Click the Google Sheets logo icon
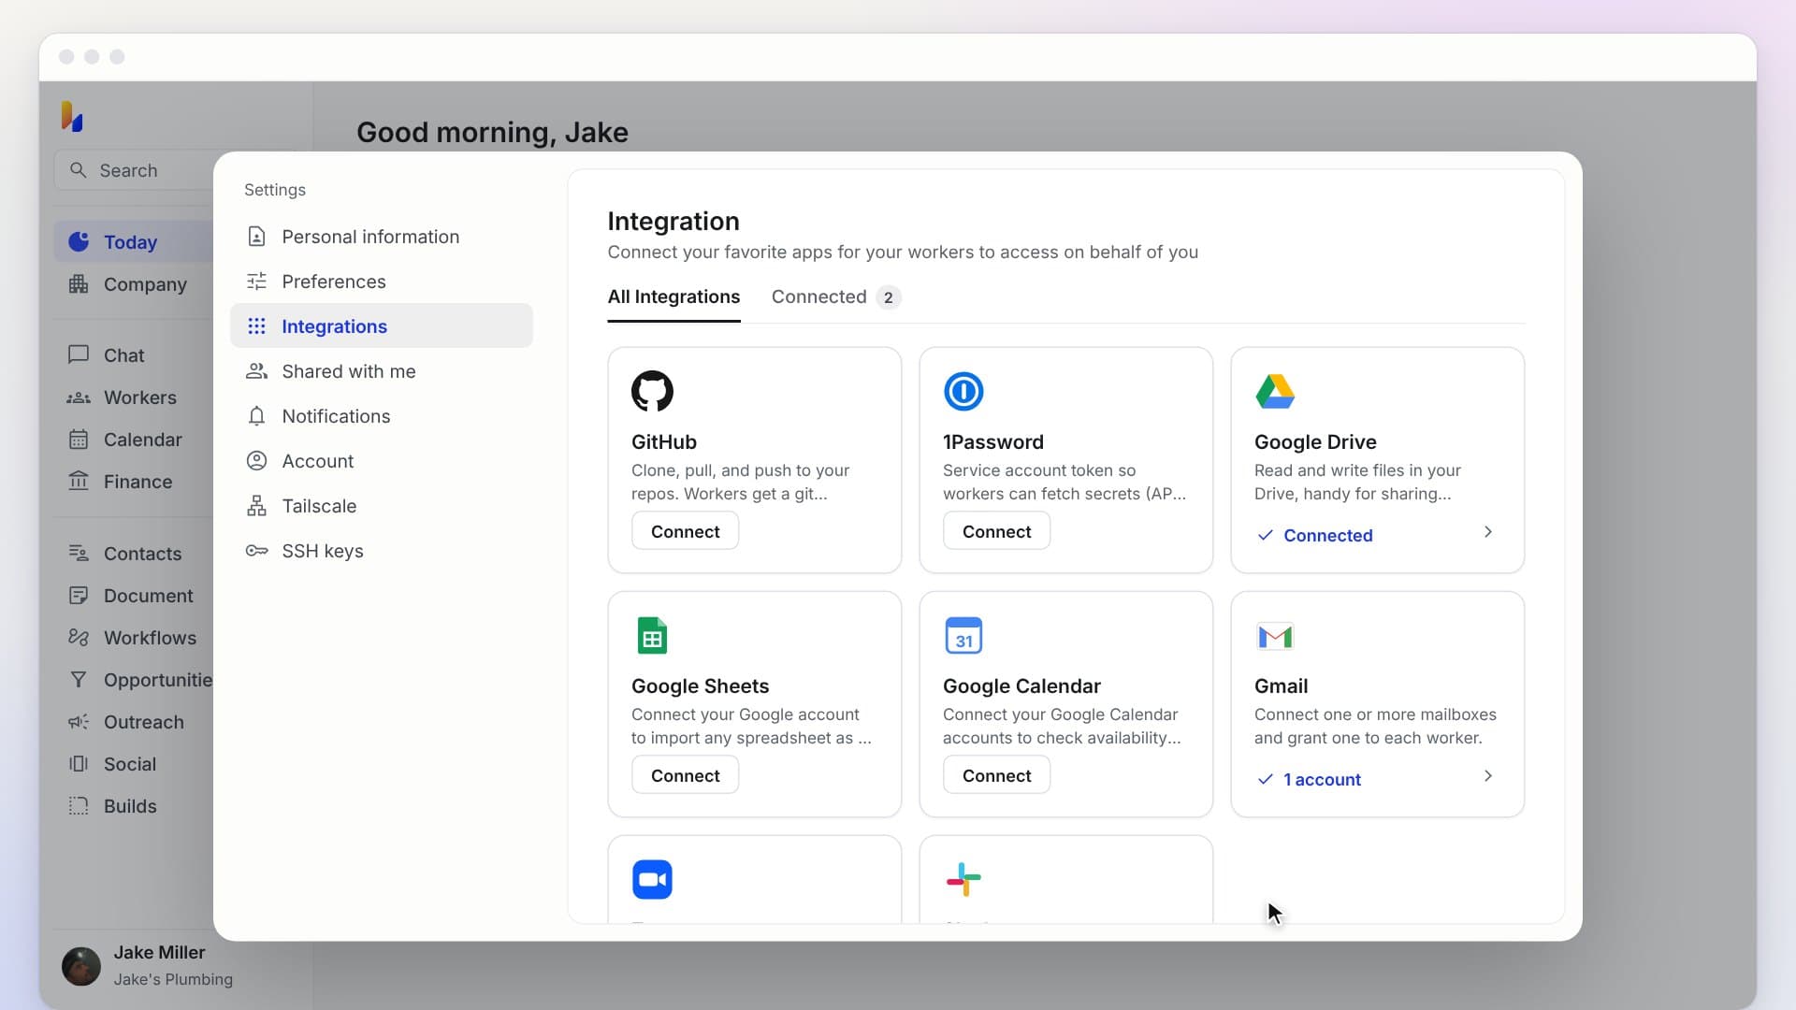Image resolution: width=1796 pixels, height=1010 pixels. pyautogui.click(x=652, y=635)
